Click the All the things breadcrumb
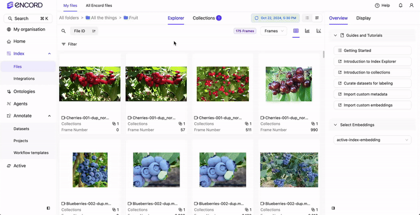This screenshot has width=420, height=215. click(101, 18)
